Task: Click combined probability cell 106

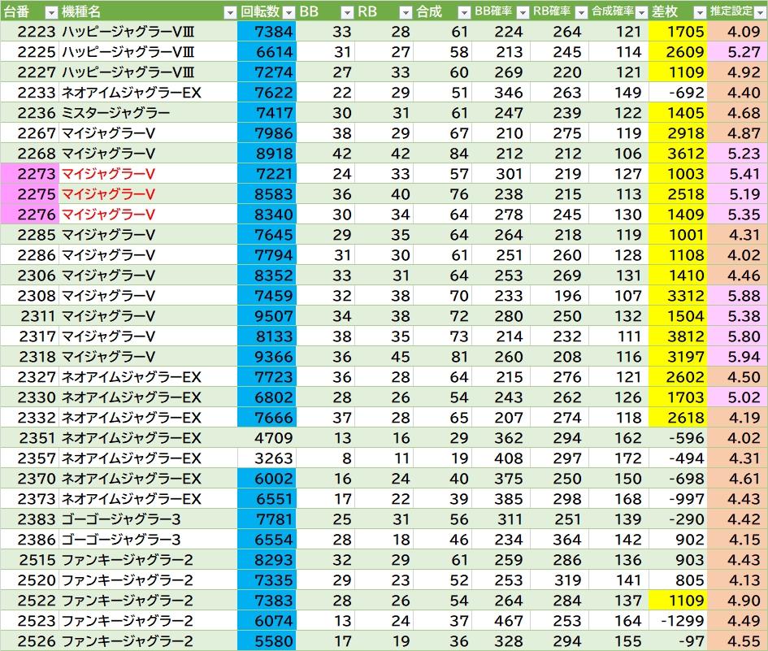Action: [618, 154]
